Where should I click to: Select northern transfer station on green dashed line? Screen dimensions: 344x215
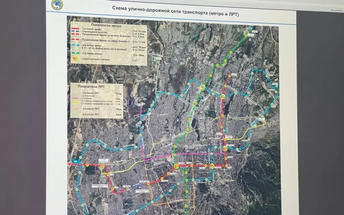[203, 87]
